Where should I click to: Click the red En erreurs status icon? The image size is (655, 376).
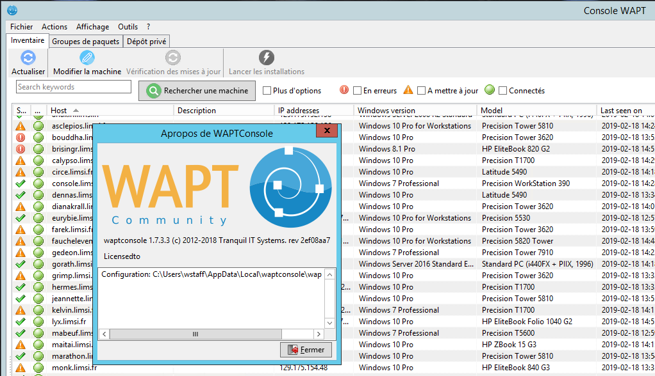click(344, 90)
